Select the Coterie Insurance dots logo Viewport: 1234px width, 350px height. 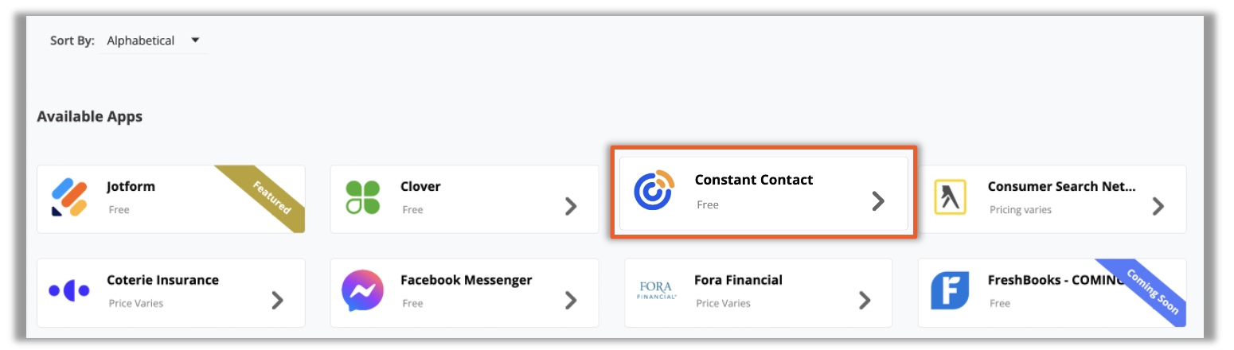[68, 291]
